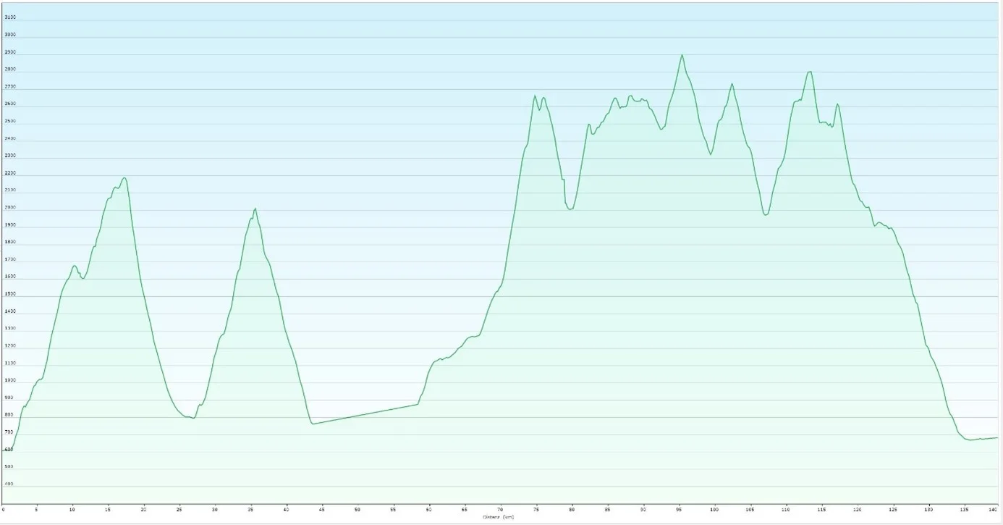Click the Distance (km) axis title
1003x525 pixels.
[x=498, y=517]
